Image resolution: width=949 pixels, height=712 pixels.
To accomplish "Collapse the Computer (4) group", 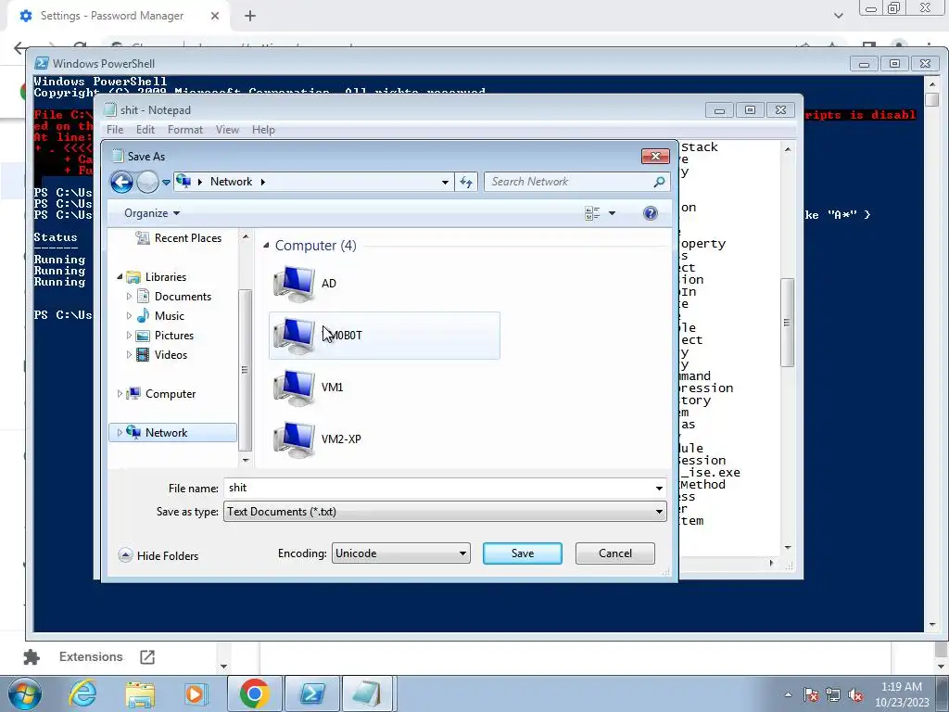I will click(x=266, y=245).
